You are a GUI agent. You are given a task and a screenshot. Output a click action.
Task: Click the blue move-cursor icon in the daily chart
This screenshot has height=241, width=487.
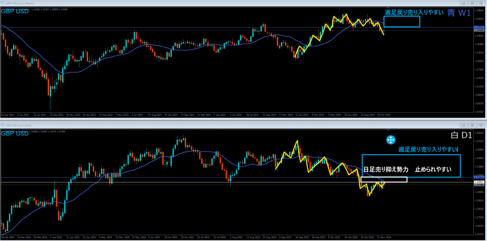point(390,140)
